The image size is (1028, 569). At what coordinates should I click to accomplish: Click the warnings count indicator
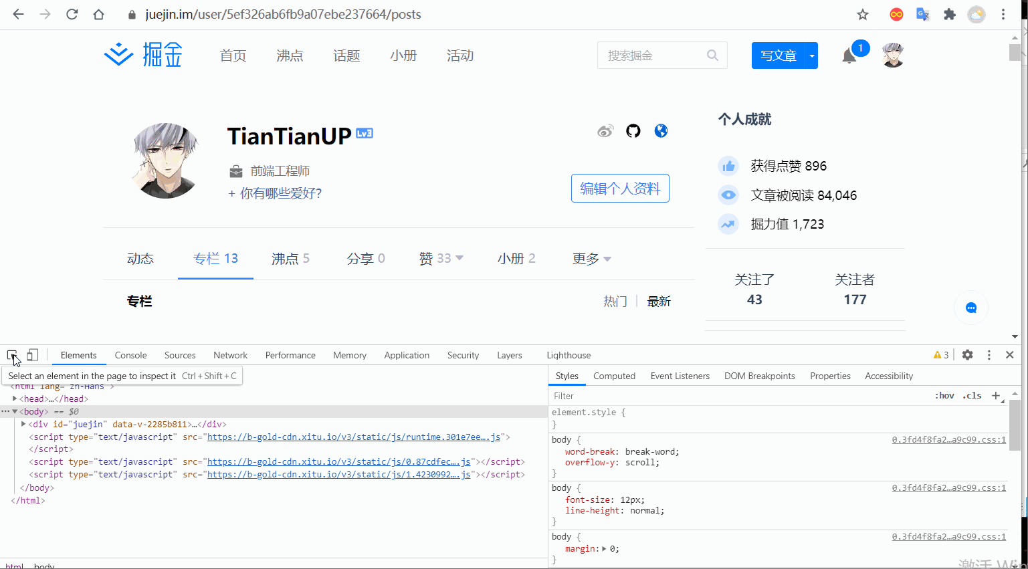(x=941, y=355)
